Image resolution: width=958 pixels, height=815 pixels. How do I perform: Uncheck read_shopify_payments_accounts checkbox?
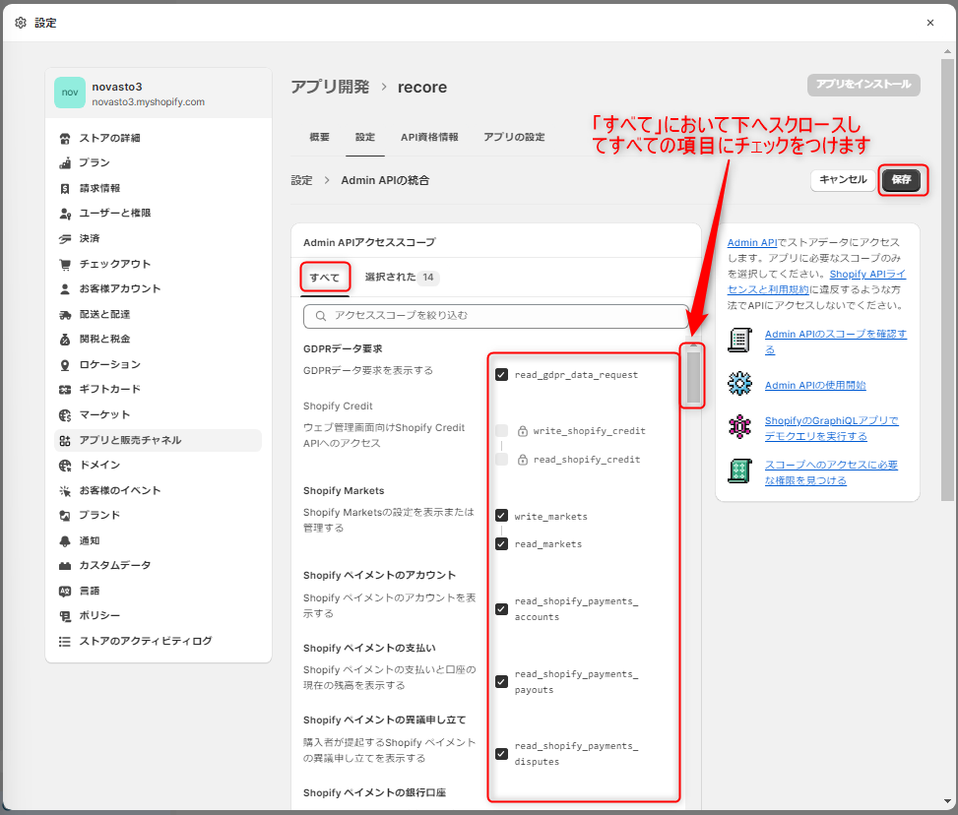click(x=501, y=609)
